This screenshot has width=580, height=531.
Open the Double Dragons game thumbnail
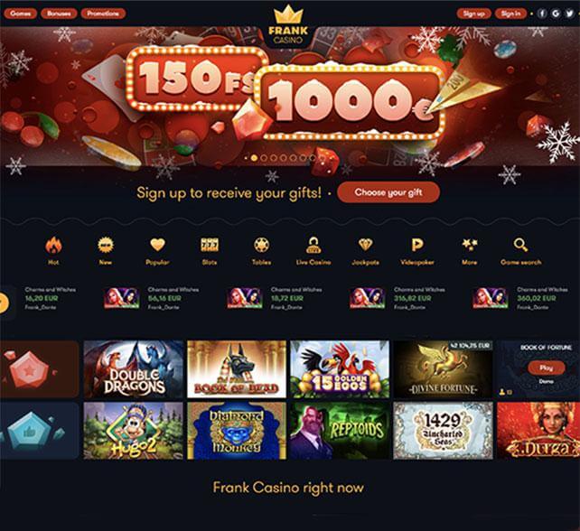click(x=133, y=369)
